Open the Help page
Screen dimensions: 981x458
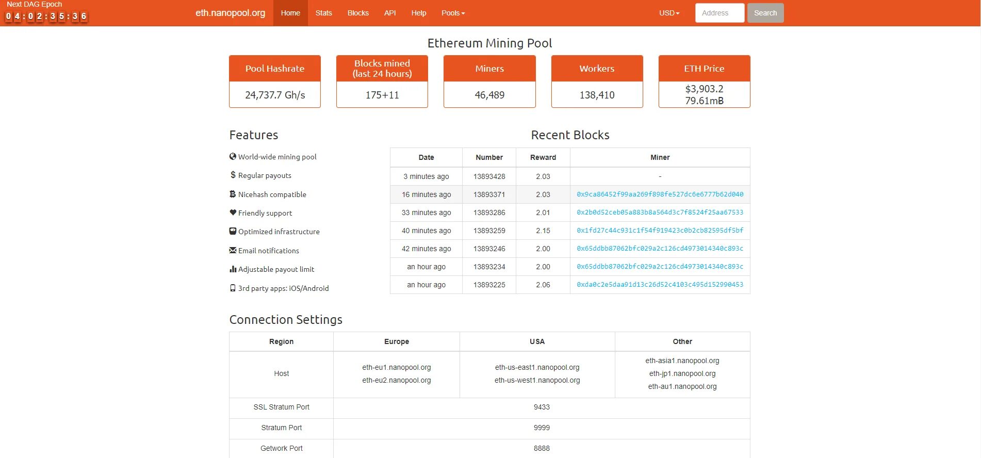pos(419,13)
